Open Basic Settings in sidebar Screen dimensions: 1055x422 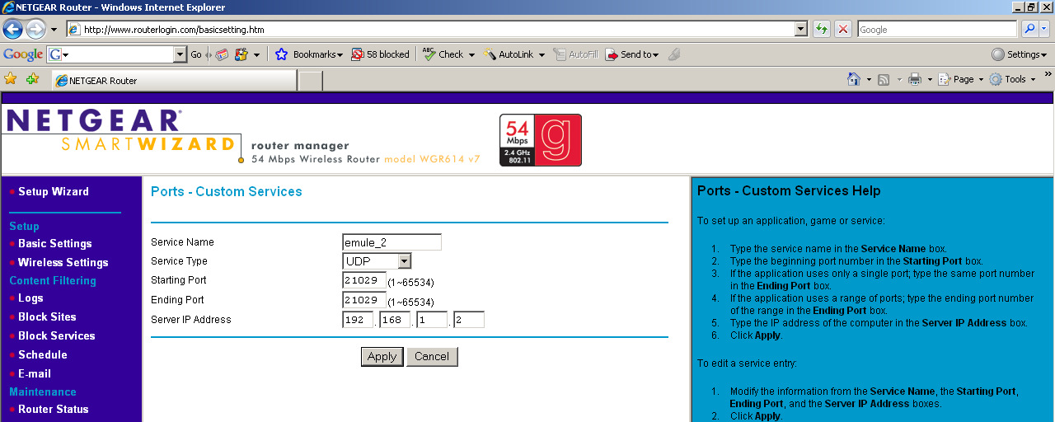pos(55,243)
